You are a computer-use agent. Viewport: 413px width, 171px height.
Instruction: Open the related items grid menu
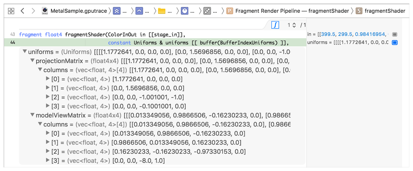[x=11, y=11]
